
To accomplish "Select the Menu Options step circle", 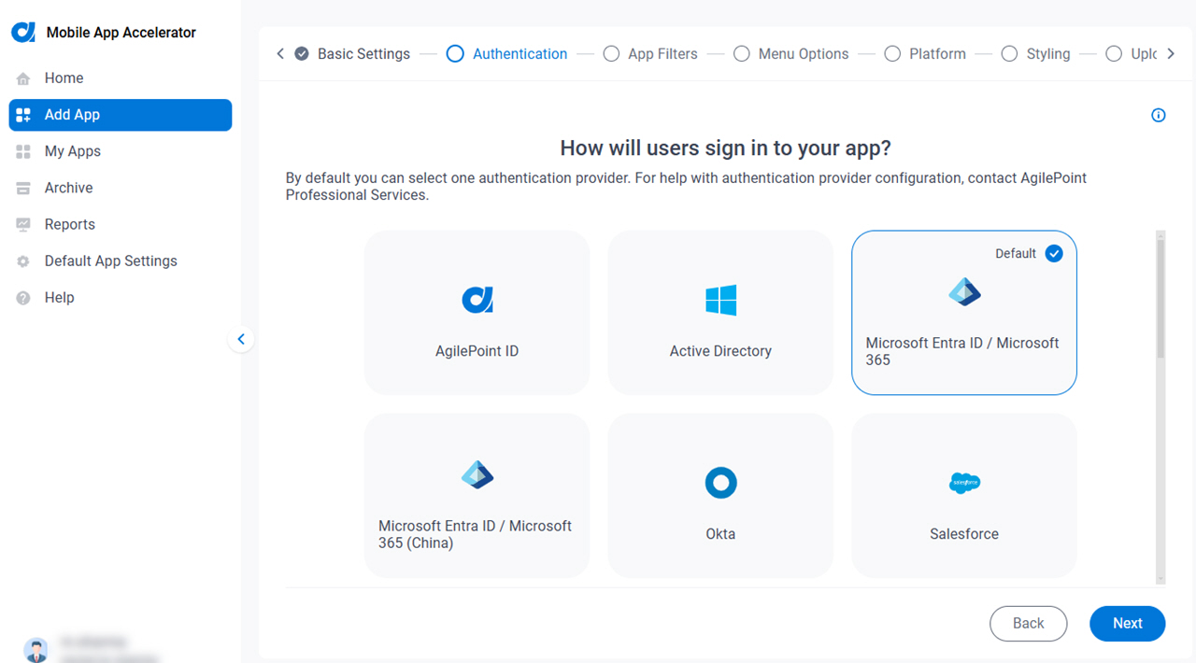I will coord(742,54).
